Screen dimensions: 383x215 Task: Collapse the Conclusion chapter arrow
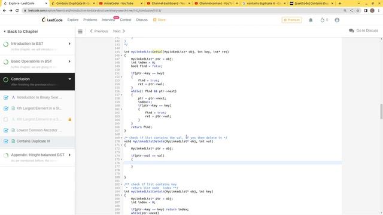coord(70,79)
